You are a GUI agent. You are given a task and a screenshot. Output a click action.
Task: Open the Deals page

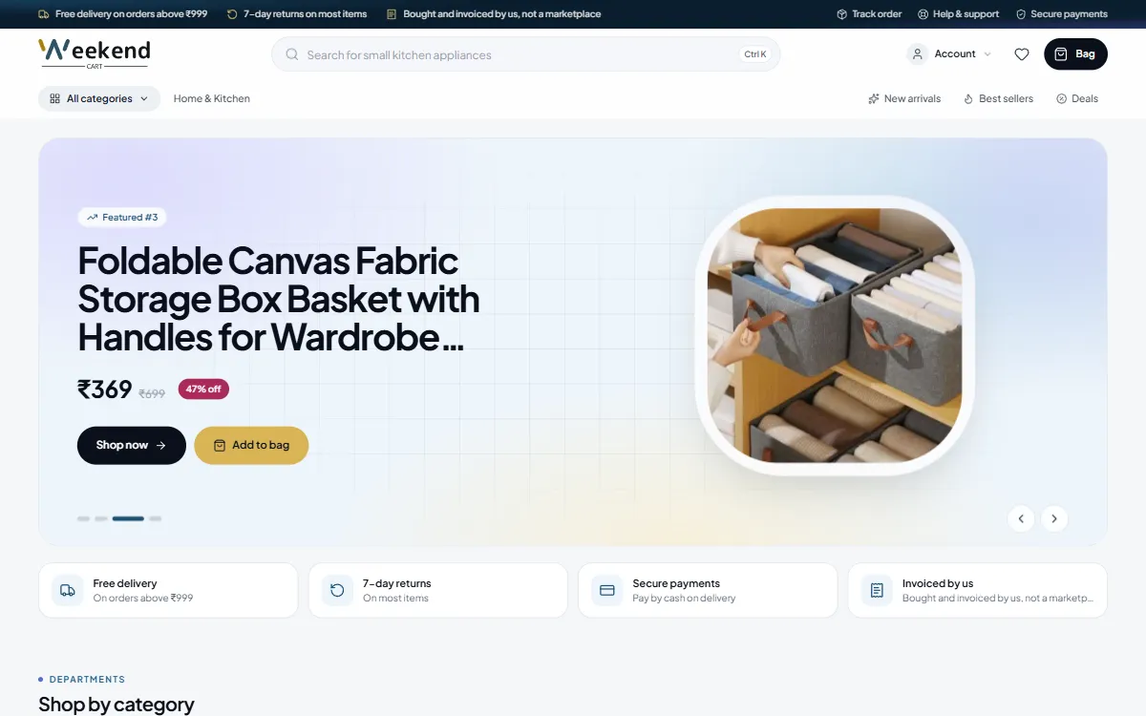coord(1077,98)
